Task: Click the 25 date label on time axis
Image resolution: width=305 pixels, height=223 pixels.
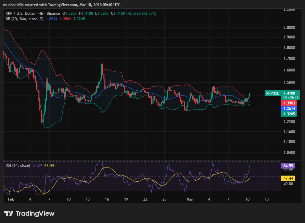Action: pos(164,199)
